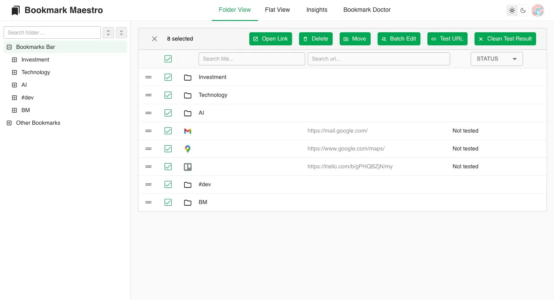The width and height of the screenshot is (554, 300).
Task: Click Not tested status of trello row
Action: 465,167
